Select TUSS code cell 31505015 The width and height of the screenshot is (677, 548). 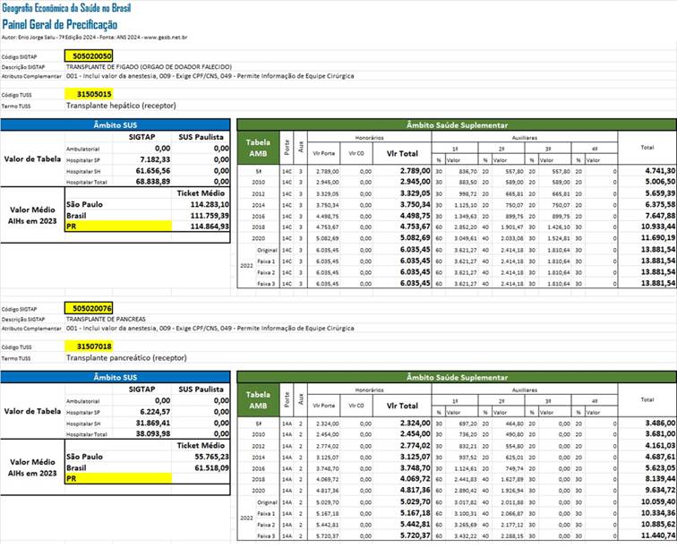(88, 94)
